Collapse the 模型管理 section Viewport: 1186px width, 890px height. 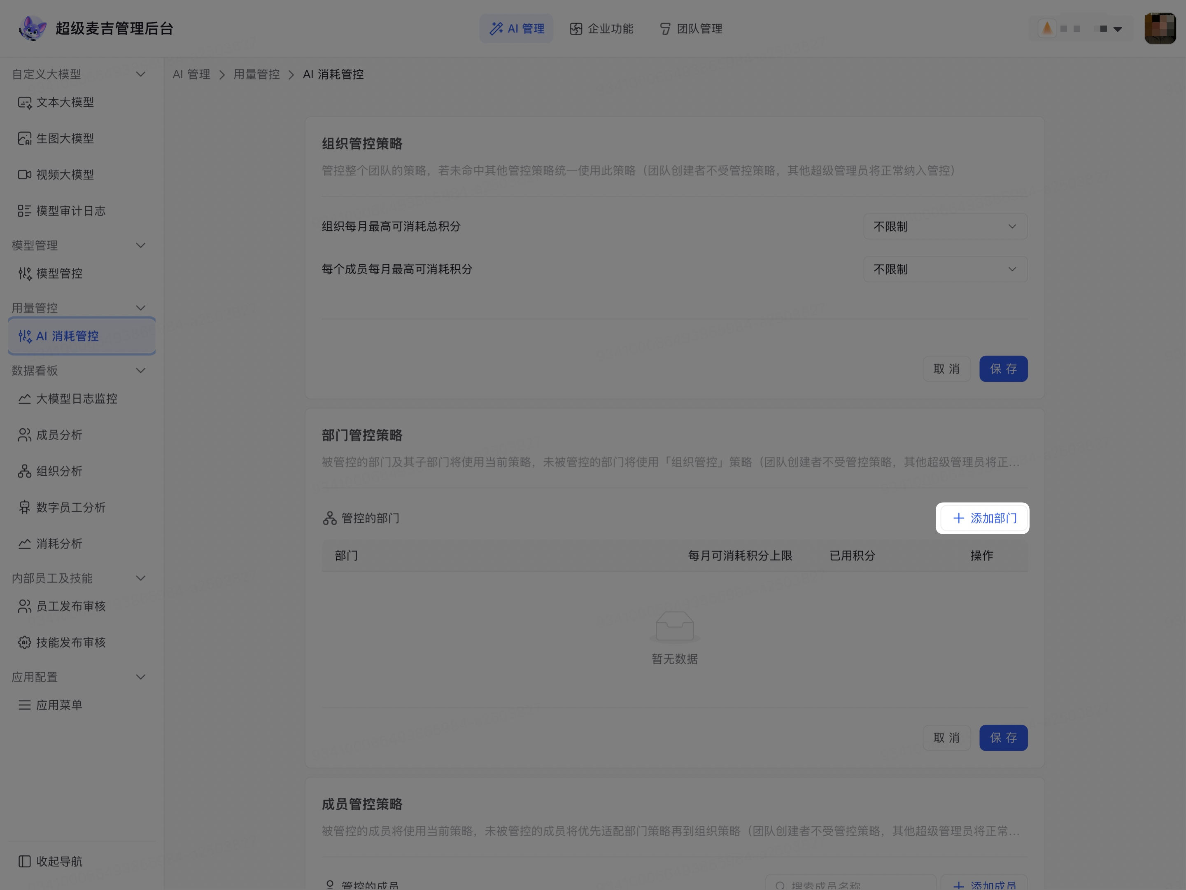pyautogui.click(x=140, y=246)
